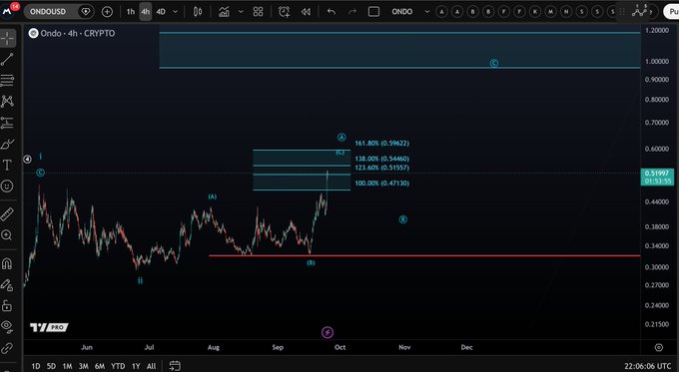Open the Fibonacci retracement tools
This screenshot has height=372, width=679.
(x=7, y=80)
